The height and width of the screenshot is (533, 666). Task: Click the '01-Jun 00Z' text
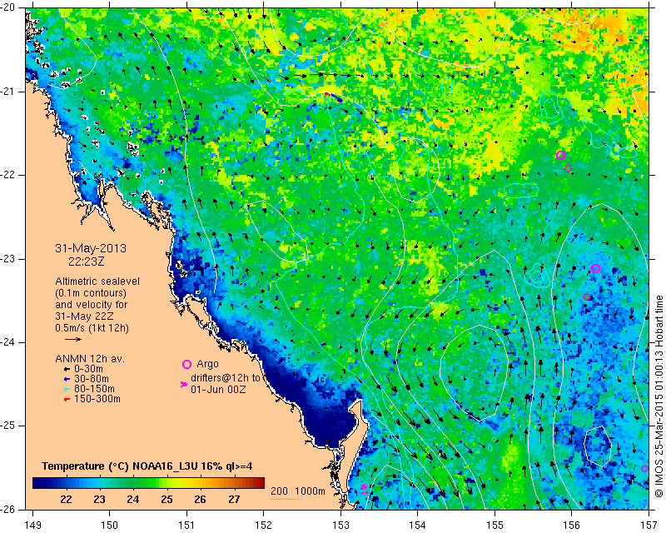point(218,389)
